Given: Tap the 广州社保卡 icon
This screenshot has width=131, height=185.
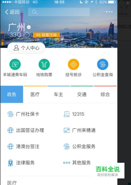Looking at the screenshot, I should coord(10,114).
